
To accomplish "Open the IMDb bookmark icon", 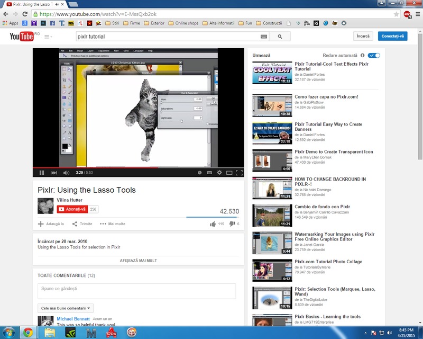I will coord(71,23).
